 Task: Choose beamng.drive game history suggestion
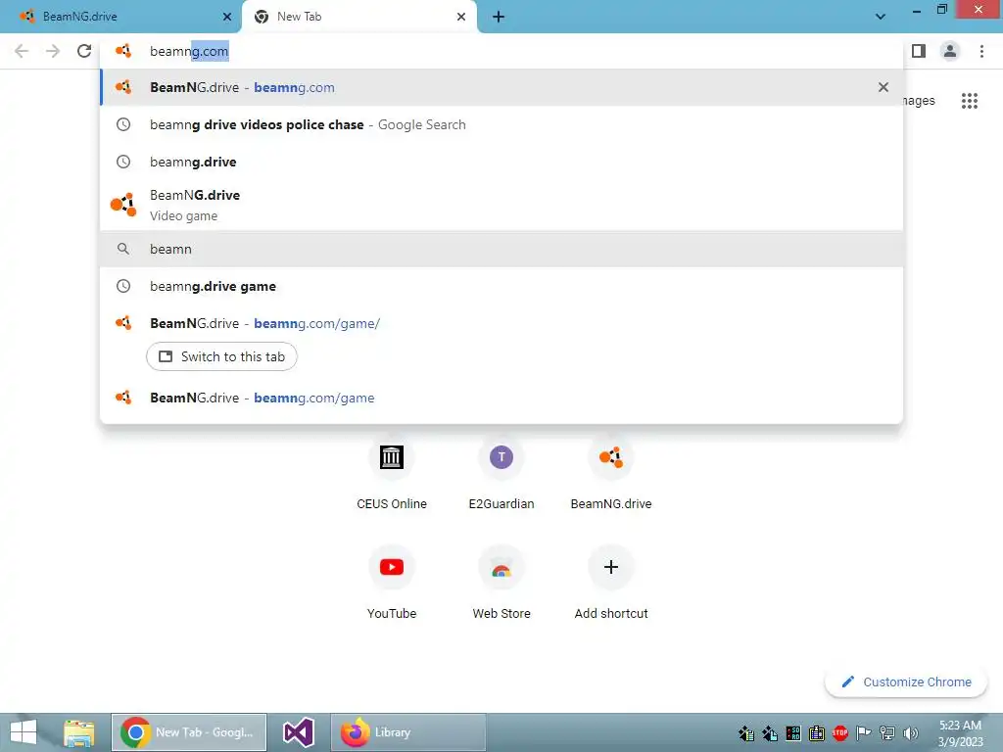pos(501,286)
